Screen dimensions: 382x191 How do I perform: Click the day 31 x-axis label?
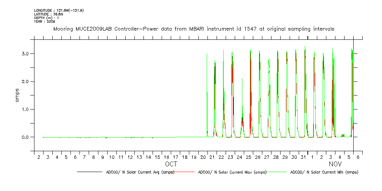[303, 157]
